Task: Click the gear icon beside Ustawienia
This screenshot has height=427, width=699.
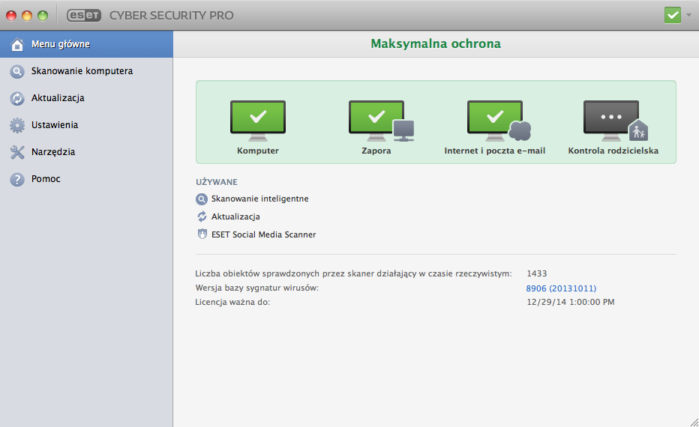Action: pos(17,125)
